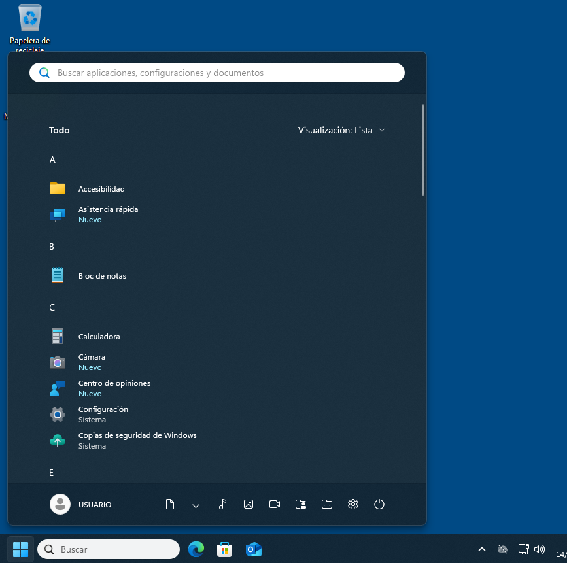
Task: Open the Music folder shortcut icon
Action: point(222,504)
